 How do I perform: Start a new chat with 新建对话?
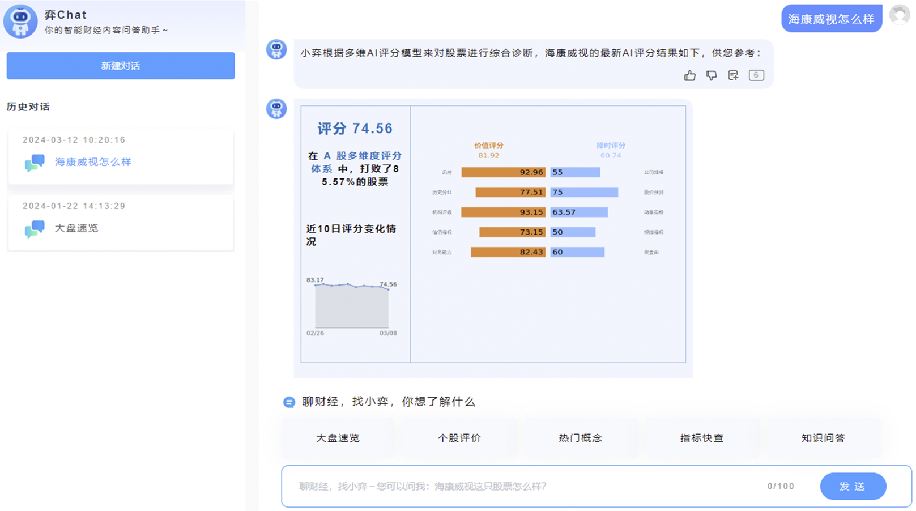click(x=121, y=66)
